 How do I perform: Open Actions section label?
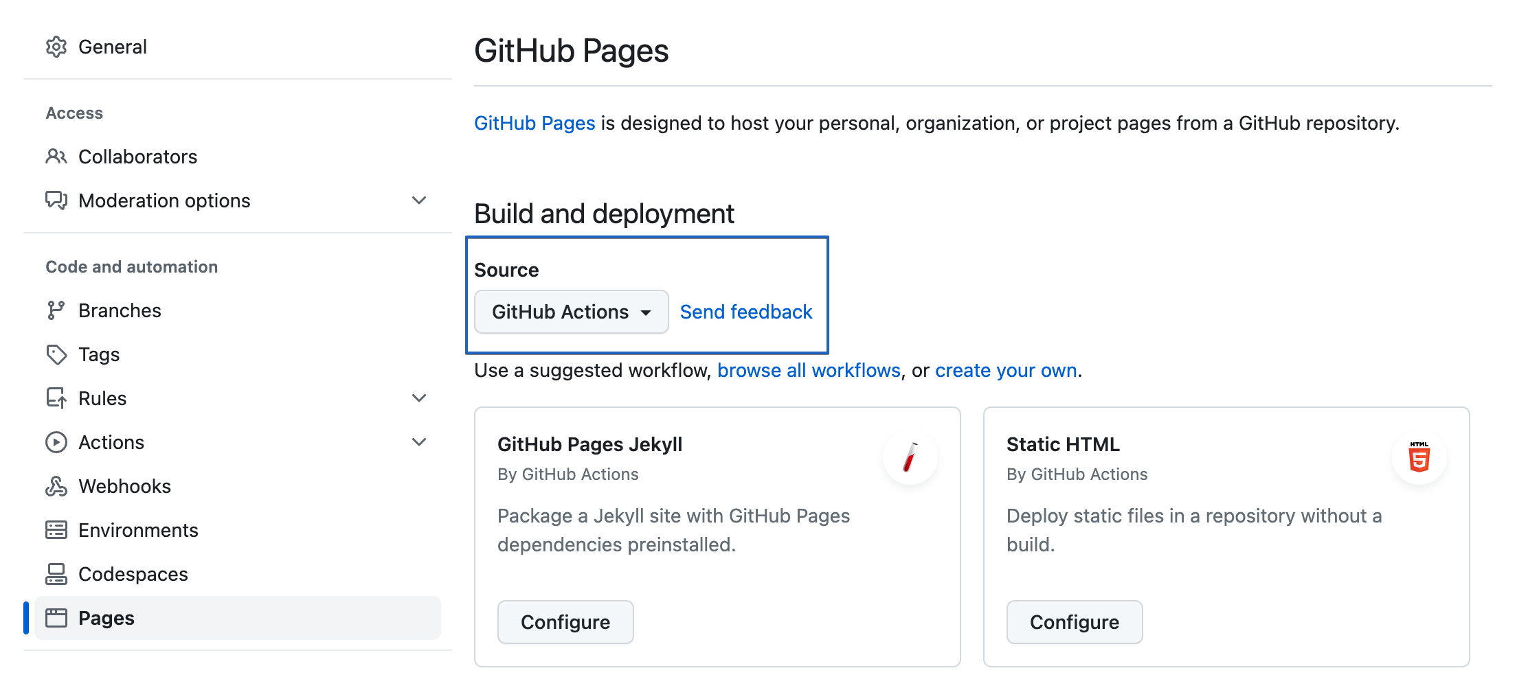(x=111, y=442)
